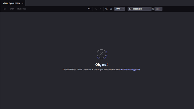
Task: Click the width auto input field
Action: (158, 9)
